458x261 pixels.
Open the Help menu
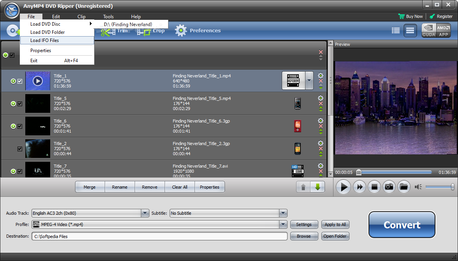point(136,17)
